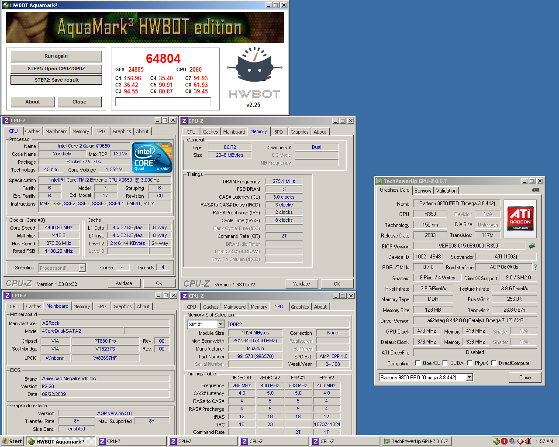Open the grey speaker tray icon
Screen dimensions: 559x447
click(x=512, y=441)
